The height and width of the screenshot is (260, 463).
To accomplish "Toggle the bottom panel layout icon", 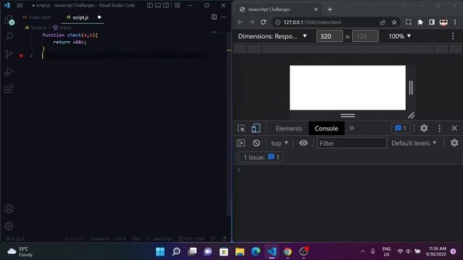I will 158,5.
